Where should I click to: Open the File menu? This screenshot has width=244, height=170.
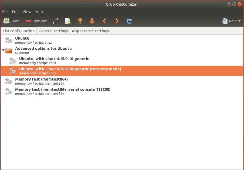pos(5,12)
